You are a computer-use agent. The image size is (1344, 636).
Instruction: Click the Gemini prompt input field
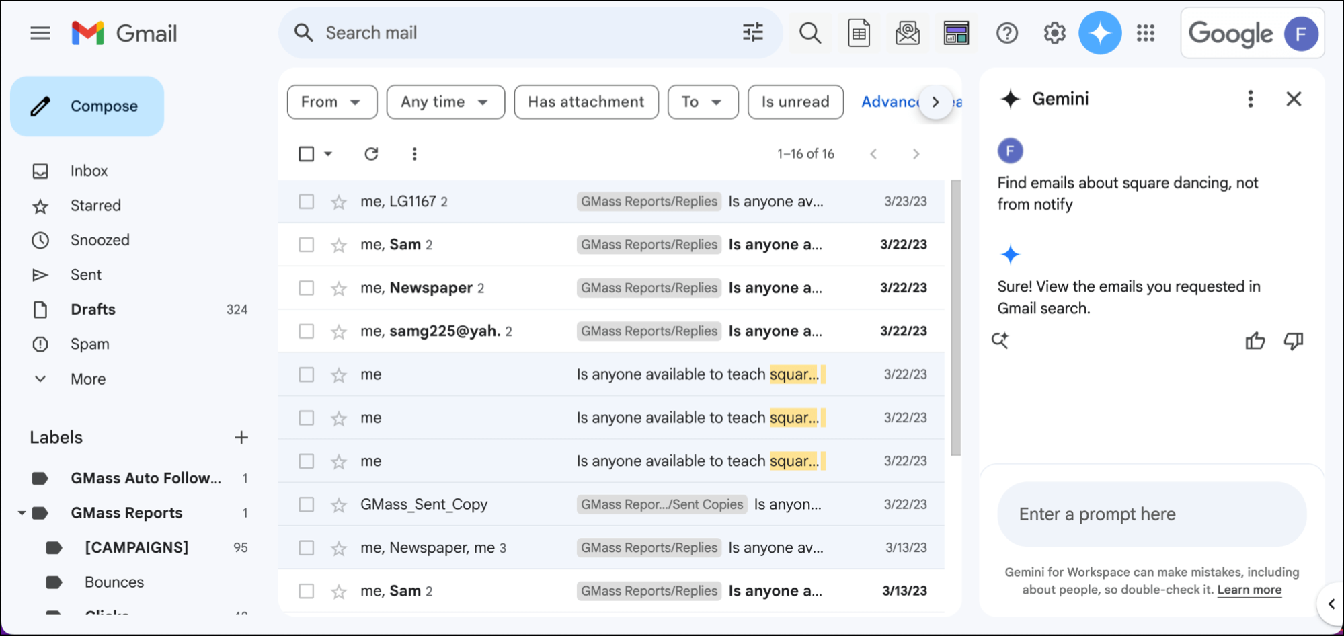(1152, 514)
